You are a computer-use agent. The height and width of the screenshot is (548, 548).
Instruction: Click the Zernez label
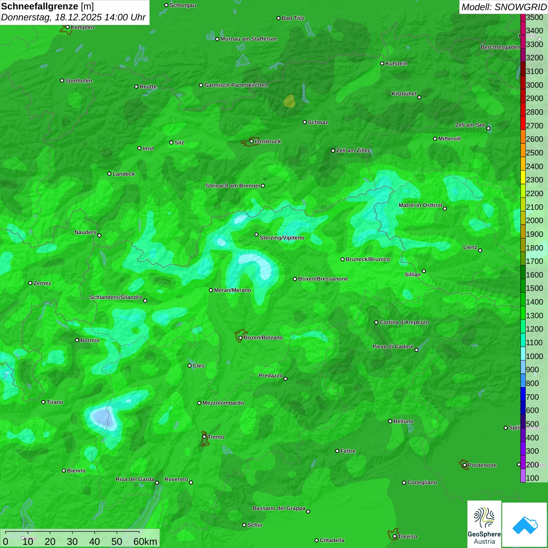(42, 283)
